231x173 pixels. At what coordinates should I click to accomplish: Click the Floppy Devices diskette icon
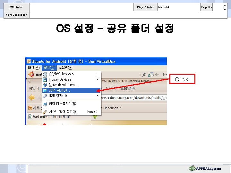(x=45, y=79)
